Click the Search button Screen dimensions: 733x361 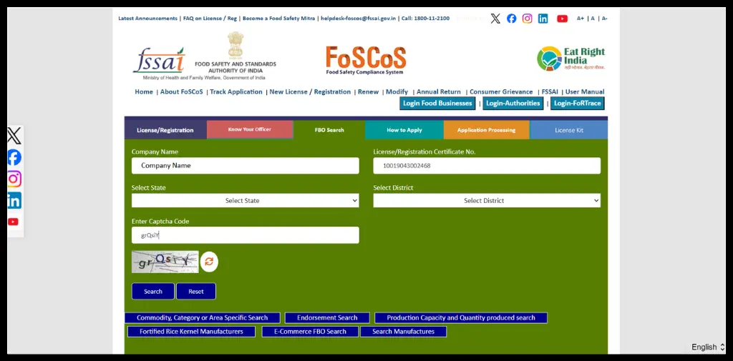click(x=153, y=291)
